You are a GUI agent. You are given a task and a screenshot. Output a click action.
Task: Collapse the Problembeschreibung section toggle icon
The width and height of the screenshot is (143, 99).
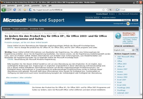6,82
